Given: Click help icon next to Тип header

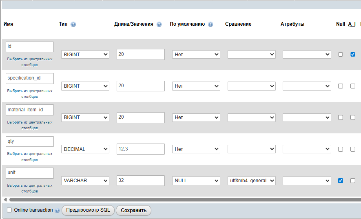Looking at the screenshot, I should [73, 24].
